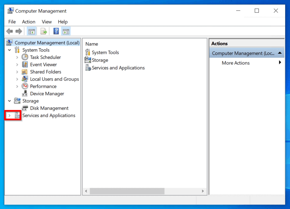Select Services and Applications tree label
This screenshot has height=209, width=290.
point(49,116)
